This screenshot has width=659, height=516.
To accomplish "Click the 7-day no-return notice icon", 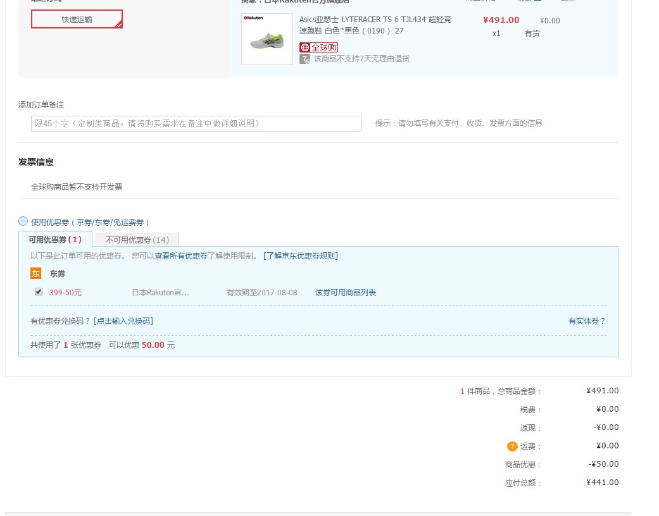I will tap(304, 59).
